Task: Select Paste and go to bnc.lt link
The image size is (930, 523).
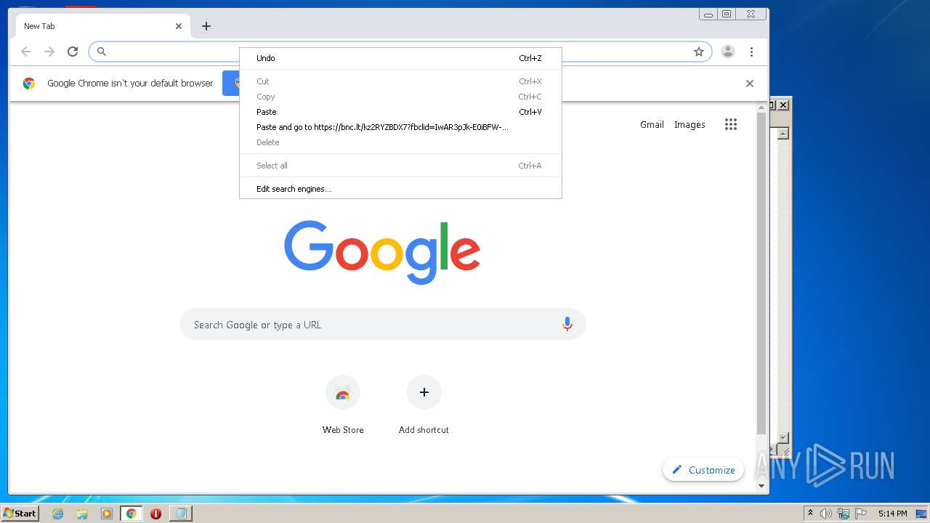Action: [x=400, y=127]
